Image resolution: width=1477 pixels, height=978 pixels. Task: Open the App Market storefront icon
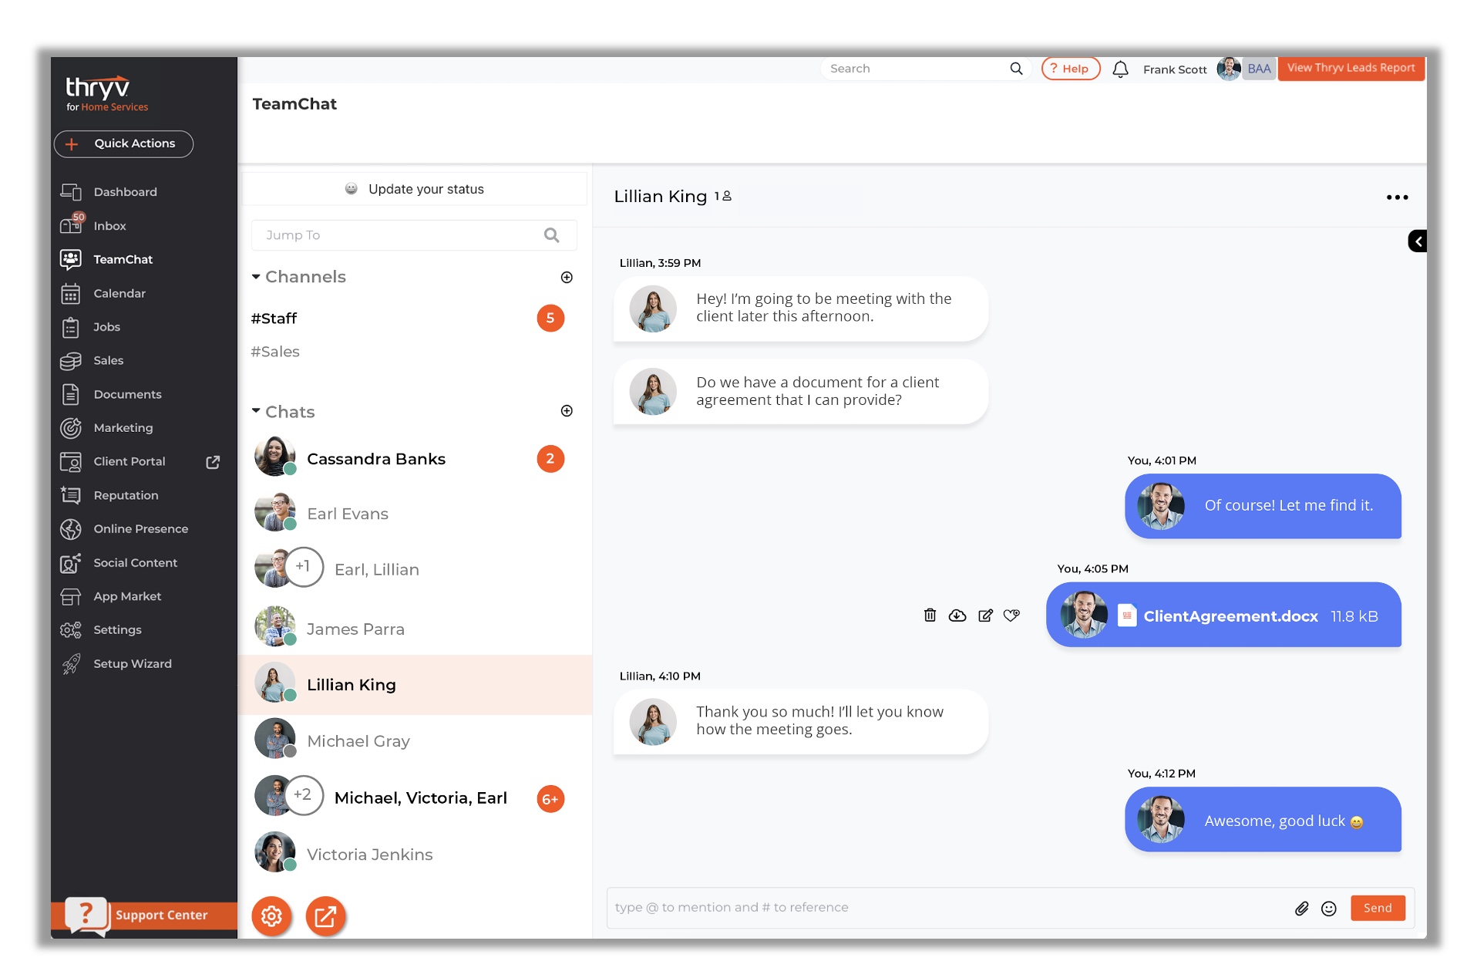(x=71, y=596)
